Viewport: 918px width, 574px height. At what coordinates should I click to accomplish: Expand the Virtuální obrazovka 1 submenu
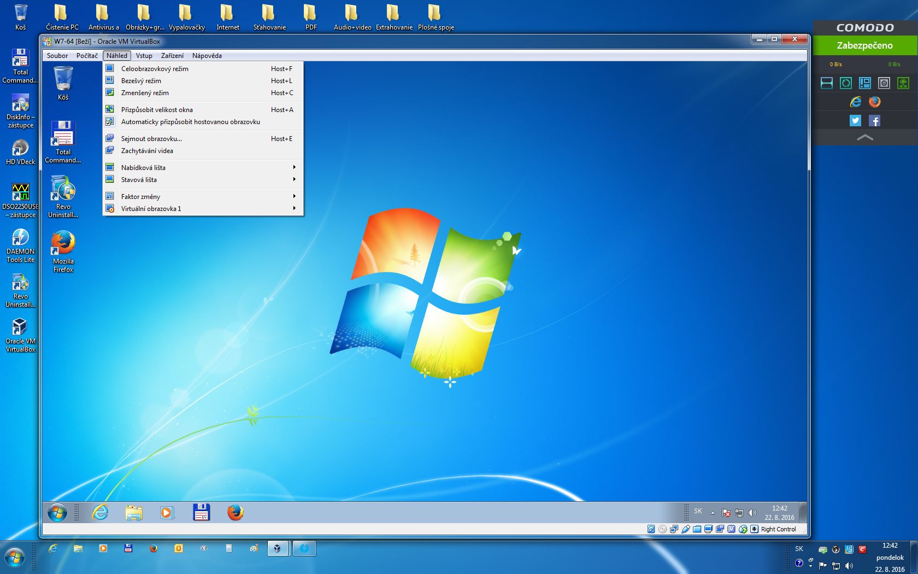coord(203,208)
